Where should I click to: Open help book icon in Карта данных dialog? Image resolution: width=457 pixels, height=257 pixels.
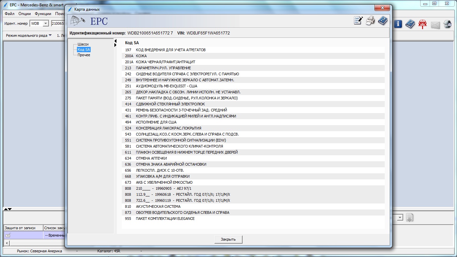[x=383, y=21]
